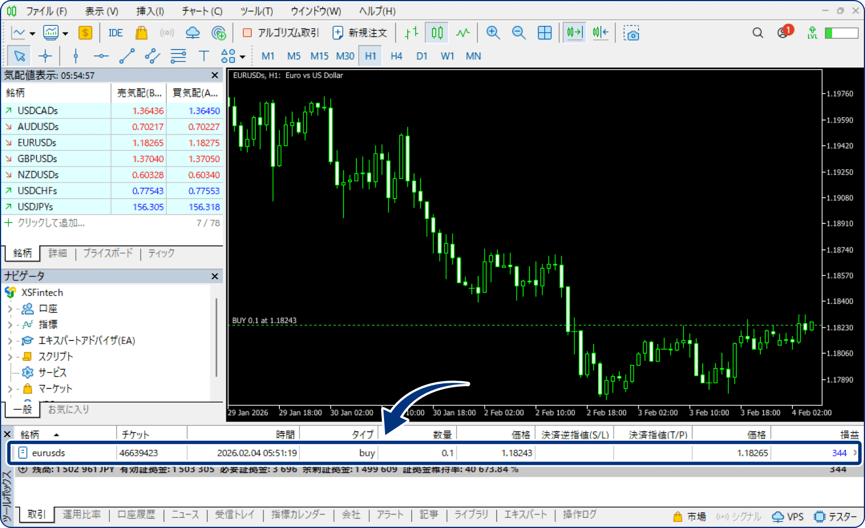The height and width of the screenshot is (528, 865).
Task: Click the zoom in magnifier icon
Action: [493, 33]
